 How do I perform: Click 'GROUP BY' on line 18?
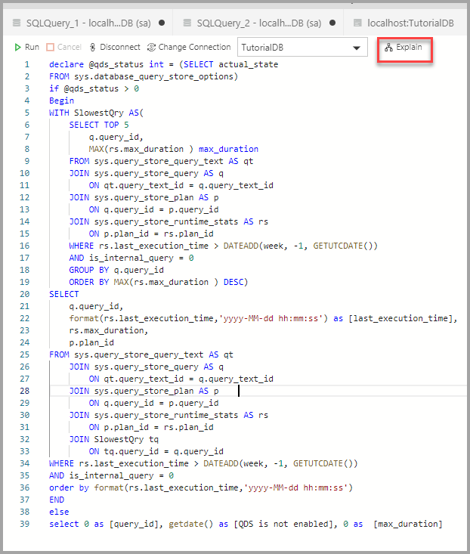(x=89, y=270)
